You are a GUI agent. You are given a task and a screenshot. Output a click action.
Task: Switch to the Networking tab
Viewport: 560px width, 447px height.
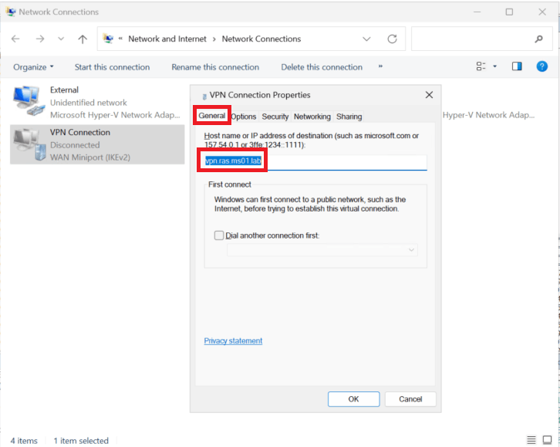[312, 117]
